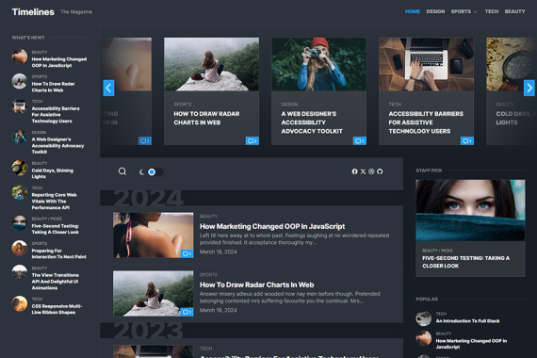Click round thumbnail beside An Introduction To Full Stack

pos(424,318)
